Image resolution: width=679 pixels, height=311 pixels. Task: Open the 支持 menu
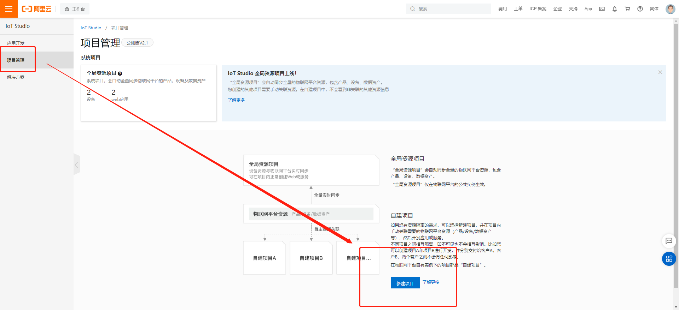tap(573, 9)
